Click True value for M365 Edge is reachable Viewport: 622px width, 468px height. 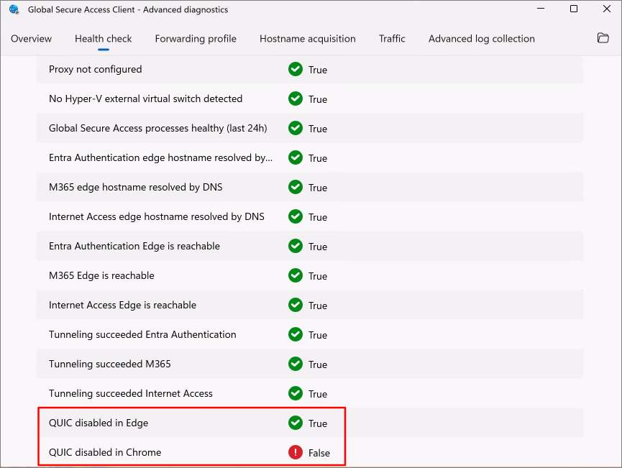pyautogui.click(x=318, y=277)
